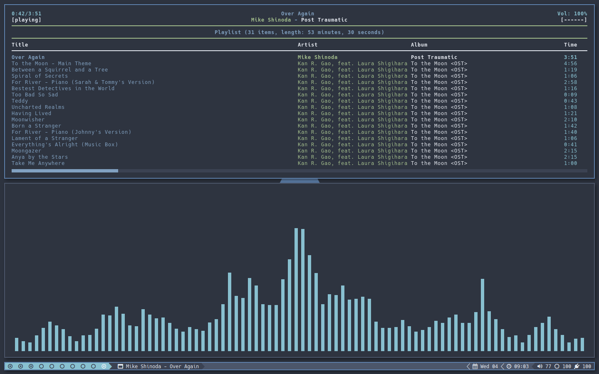Click the 'Album' column header
The height and width of the screenshot is (374, 599).
[x=419, y=45]
